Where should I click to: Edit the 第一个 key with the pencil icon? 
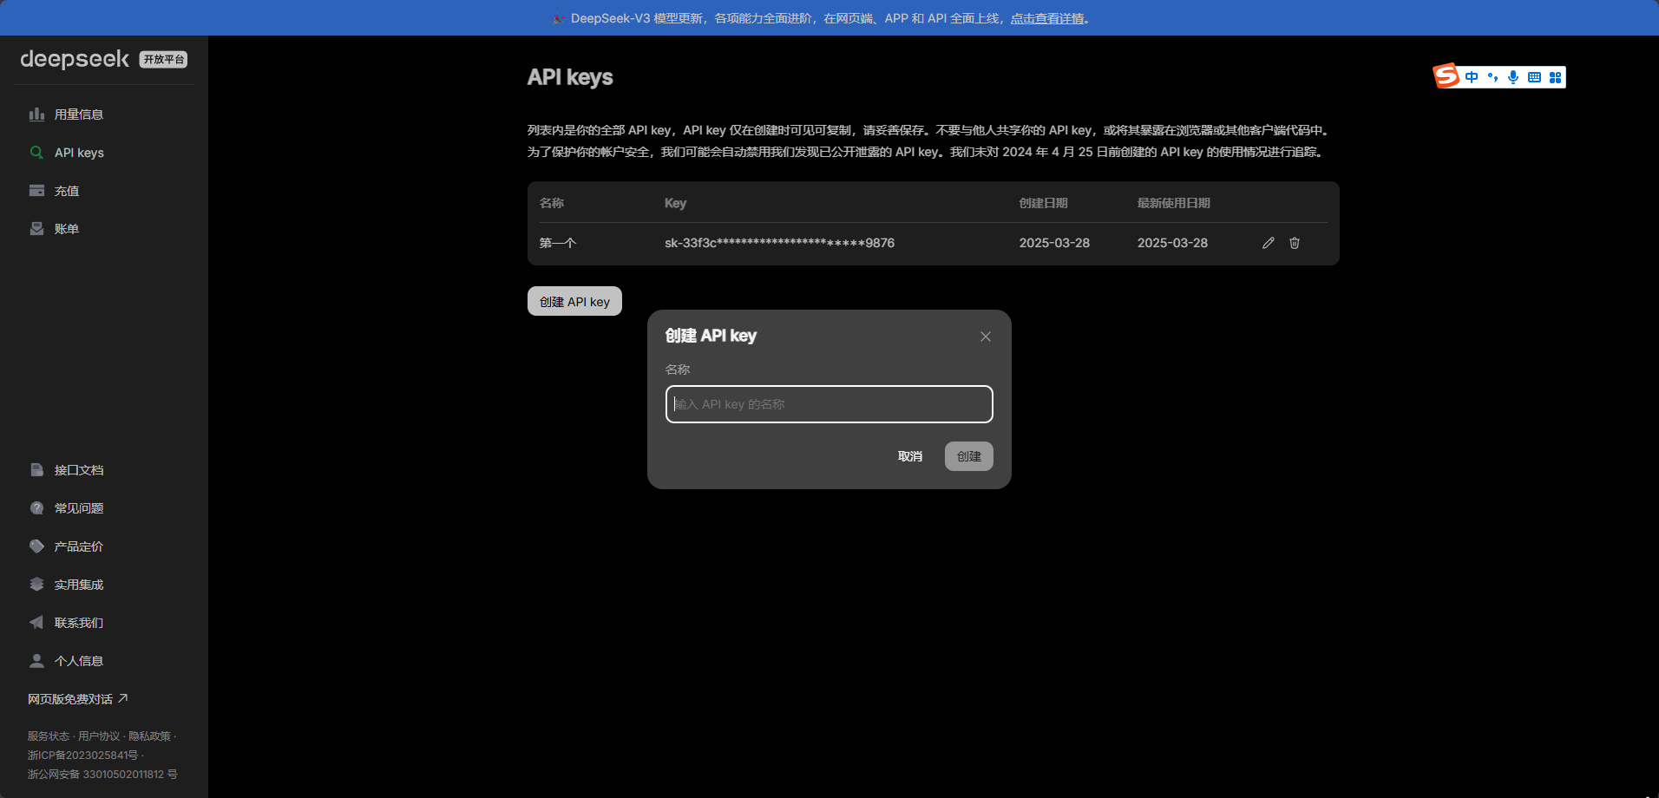coord(1269,243)
